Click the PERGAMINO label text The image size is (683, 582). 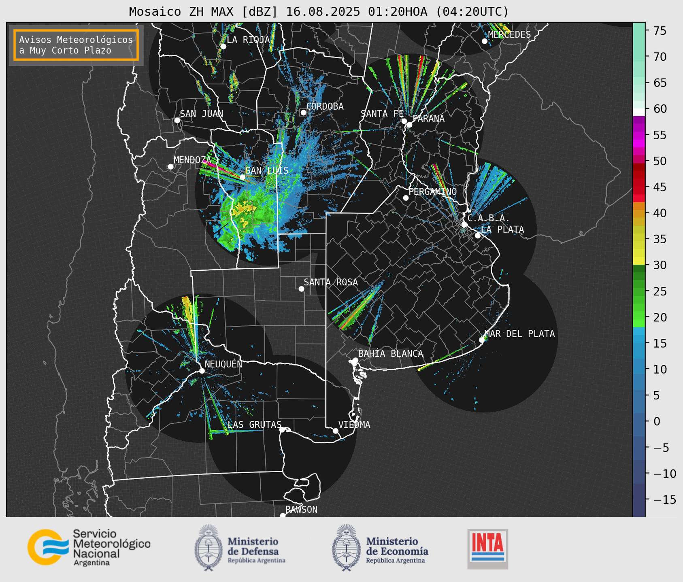(433, 191)
